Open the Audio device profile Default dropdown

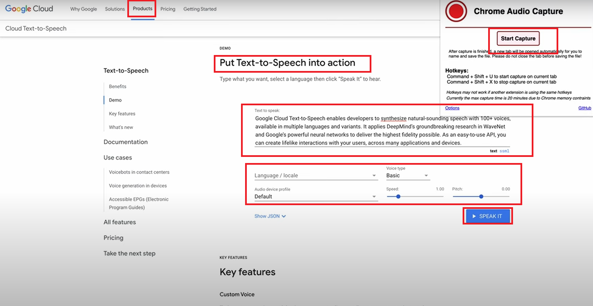(316, 197)
